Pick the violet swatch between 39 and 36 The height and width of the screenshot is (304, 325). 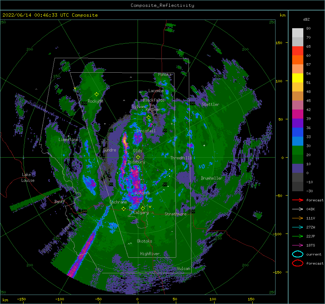(x=298, y=123)
